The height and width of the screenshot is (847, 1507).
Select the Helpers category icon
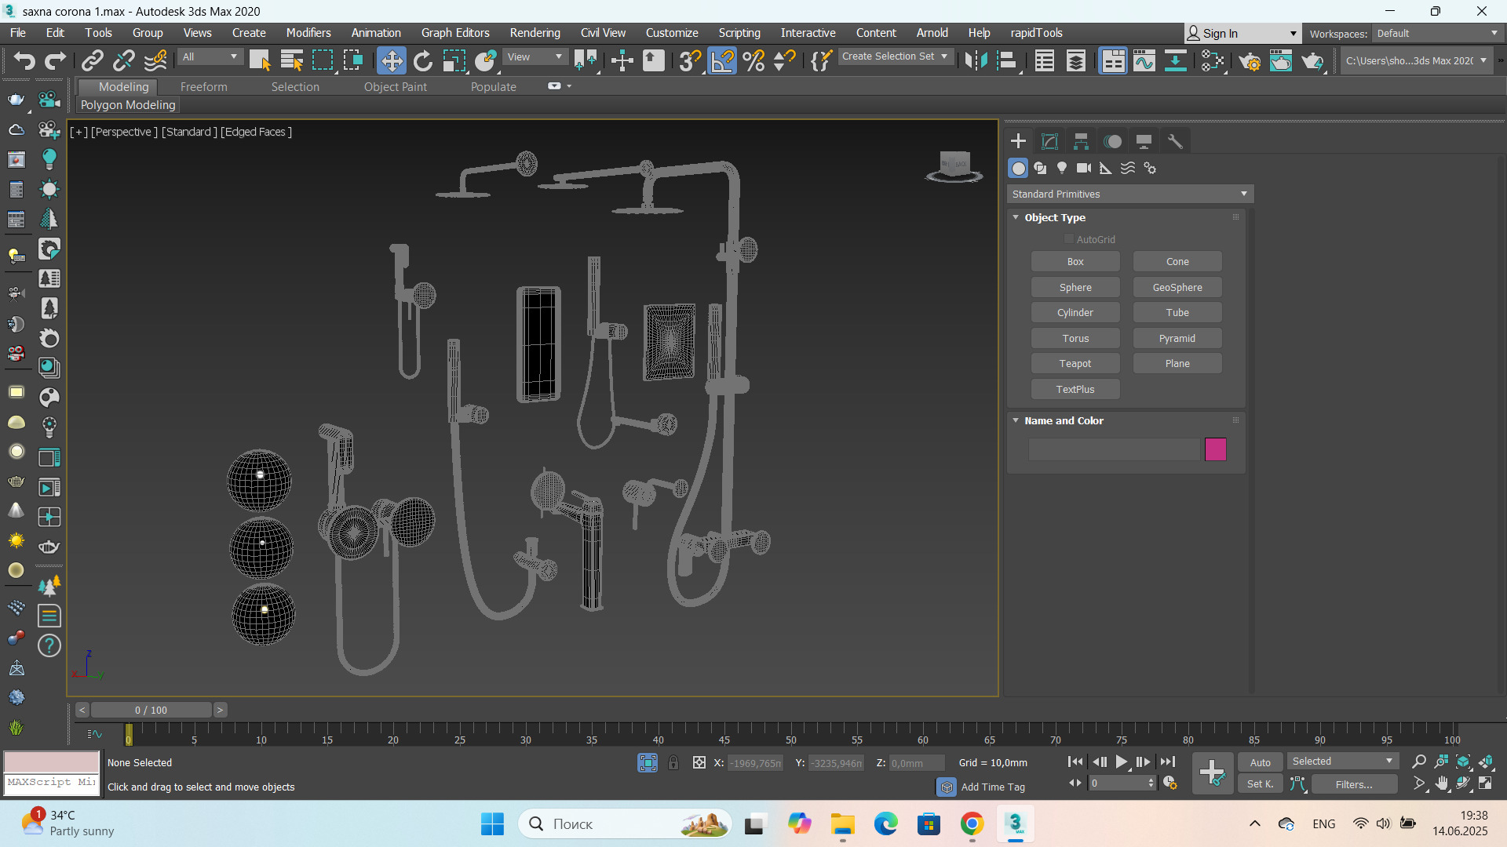[x=1106, y=168]
